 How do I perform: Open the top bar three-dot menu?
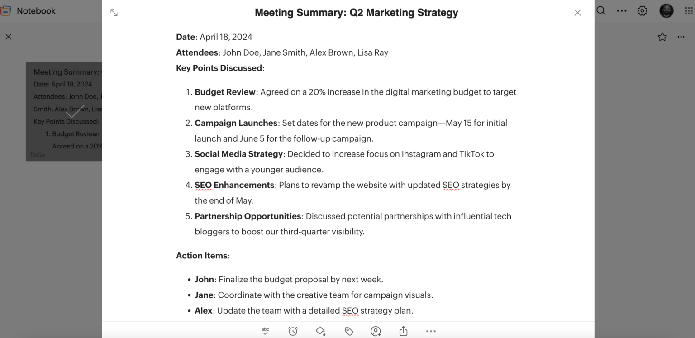622,11
